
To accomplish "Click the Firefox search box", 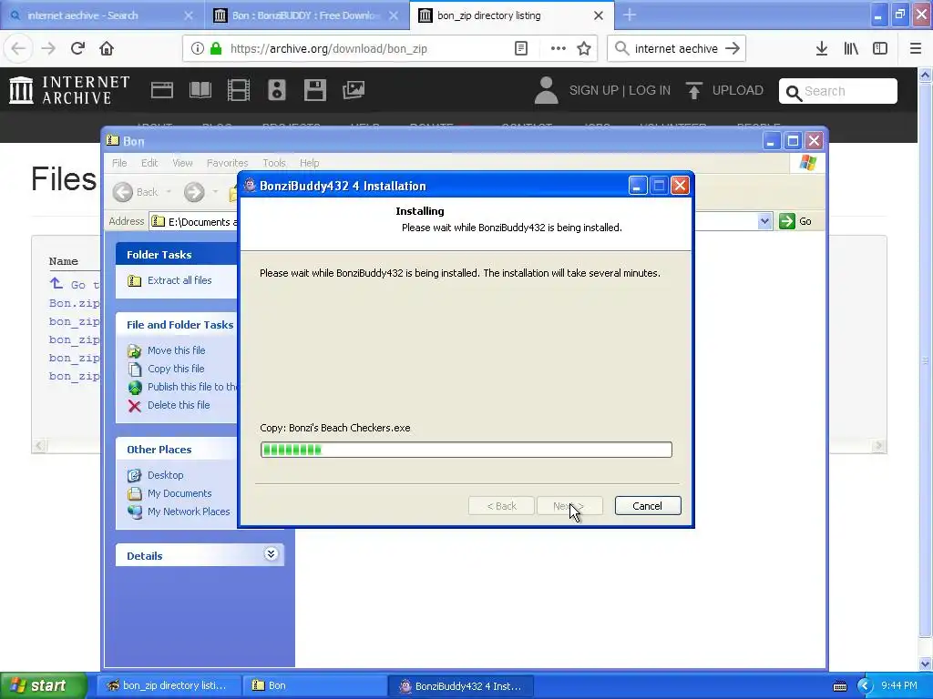I will click(677, 49).
